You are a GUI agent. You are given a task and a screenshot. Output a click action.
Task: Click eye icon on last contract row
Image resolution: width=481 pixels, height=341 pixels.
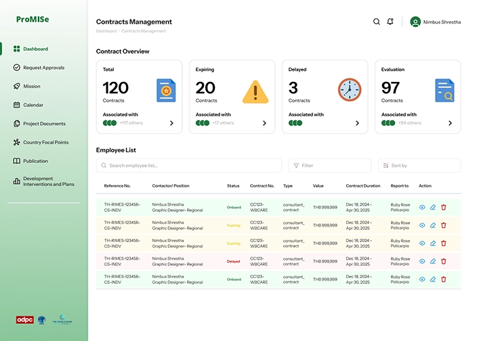click(422, 279)
